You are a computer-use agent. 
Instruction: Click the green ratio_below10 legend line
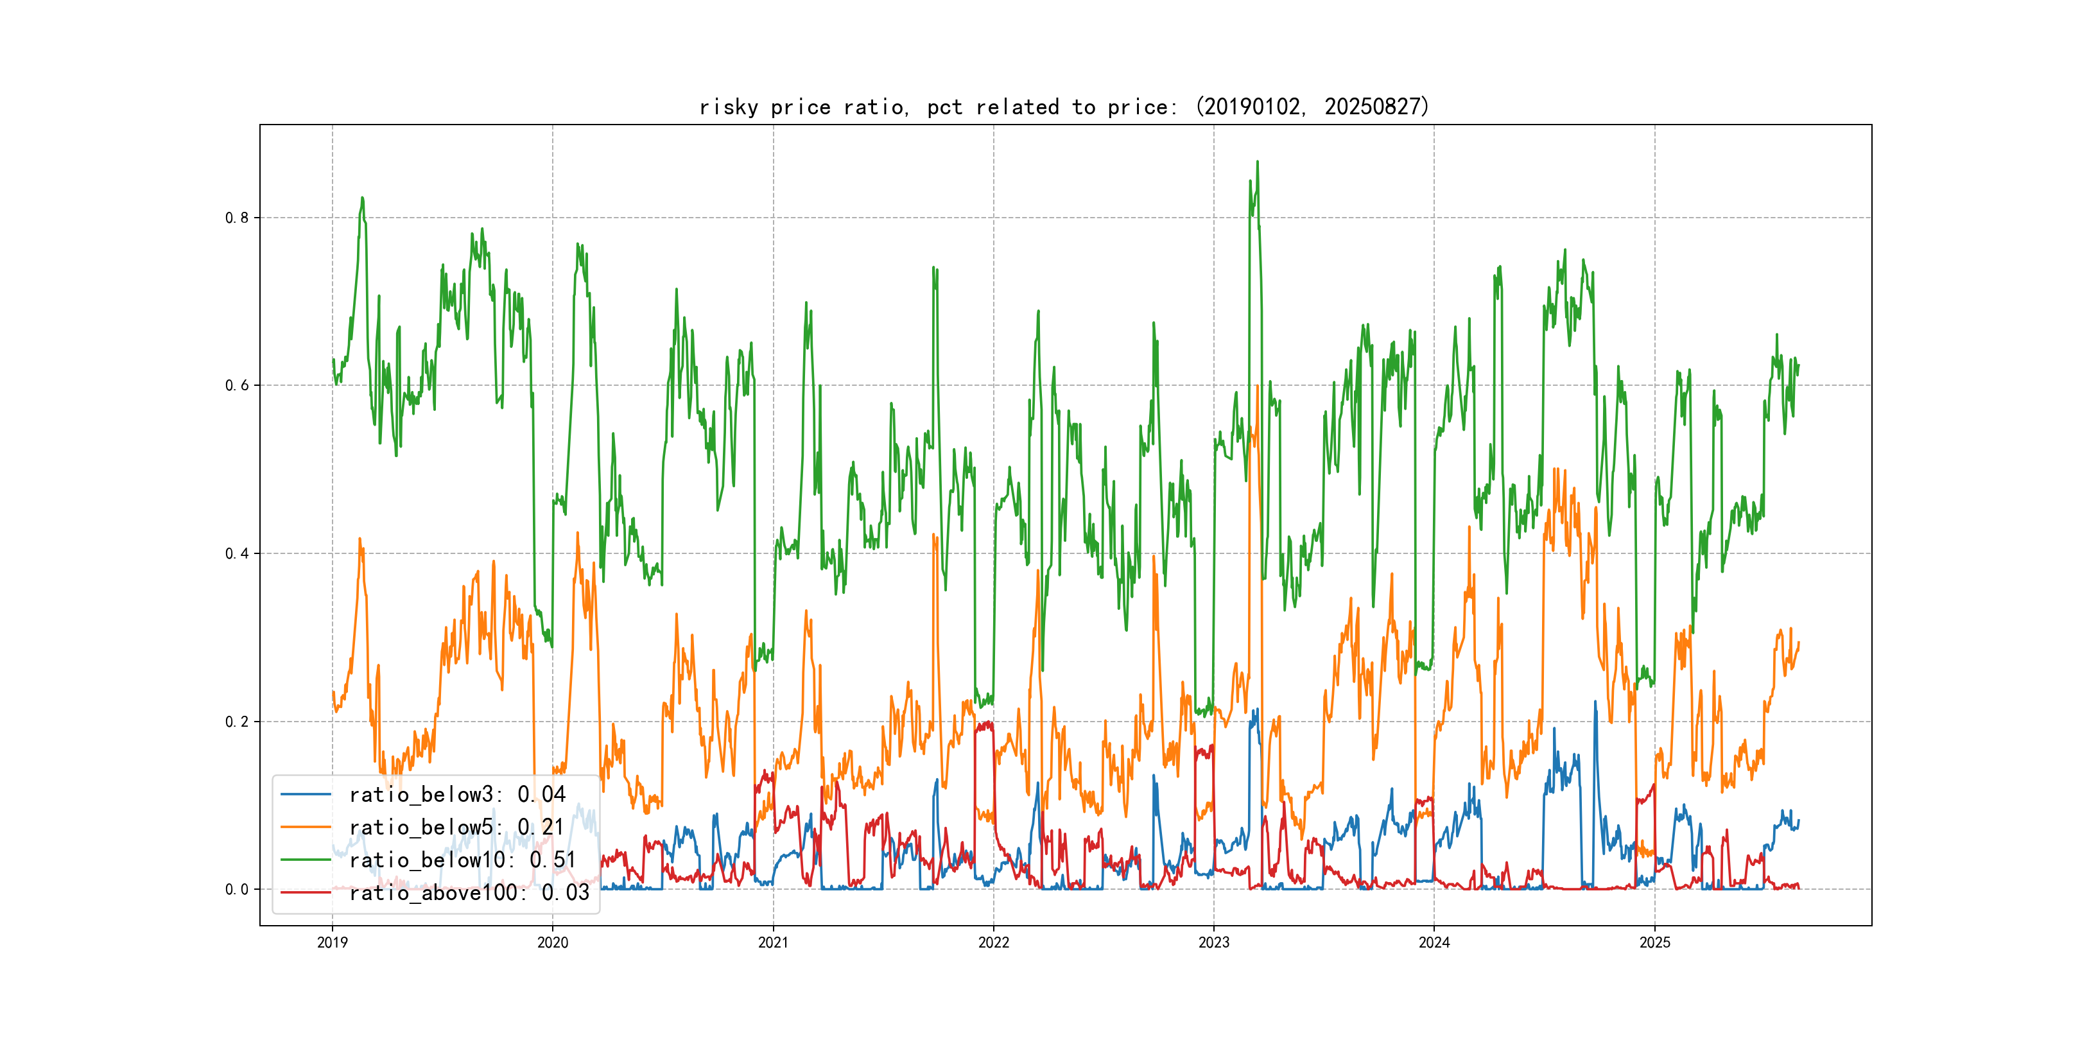[x=305, y=860]
